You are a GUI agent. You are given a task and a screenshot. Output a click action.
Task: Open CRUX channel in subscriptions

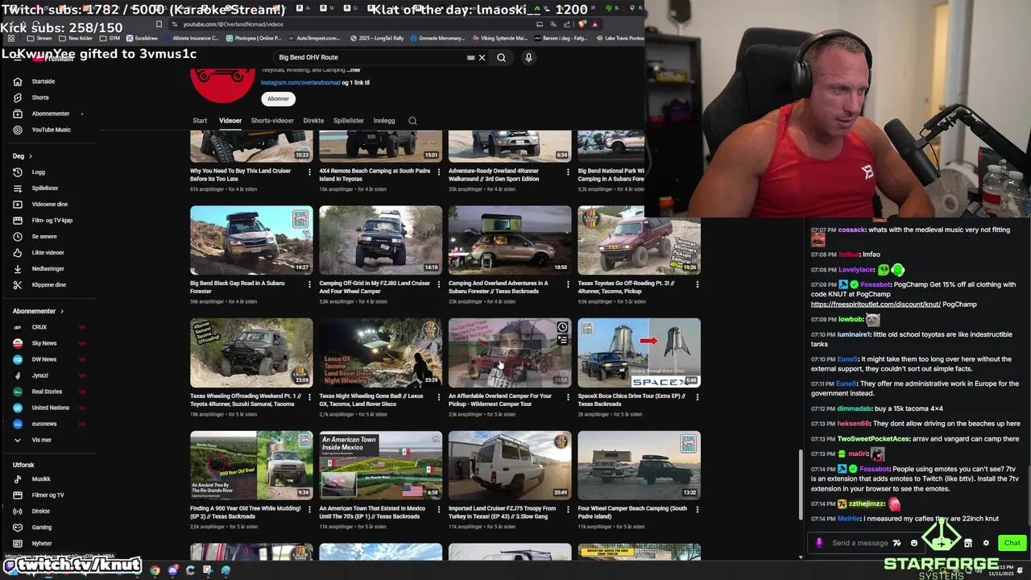tap(39, 327)
